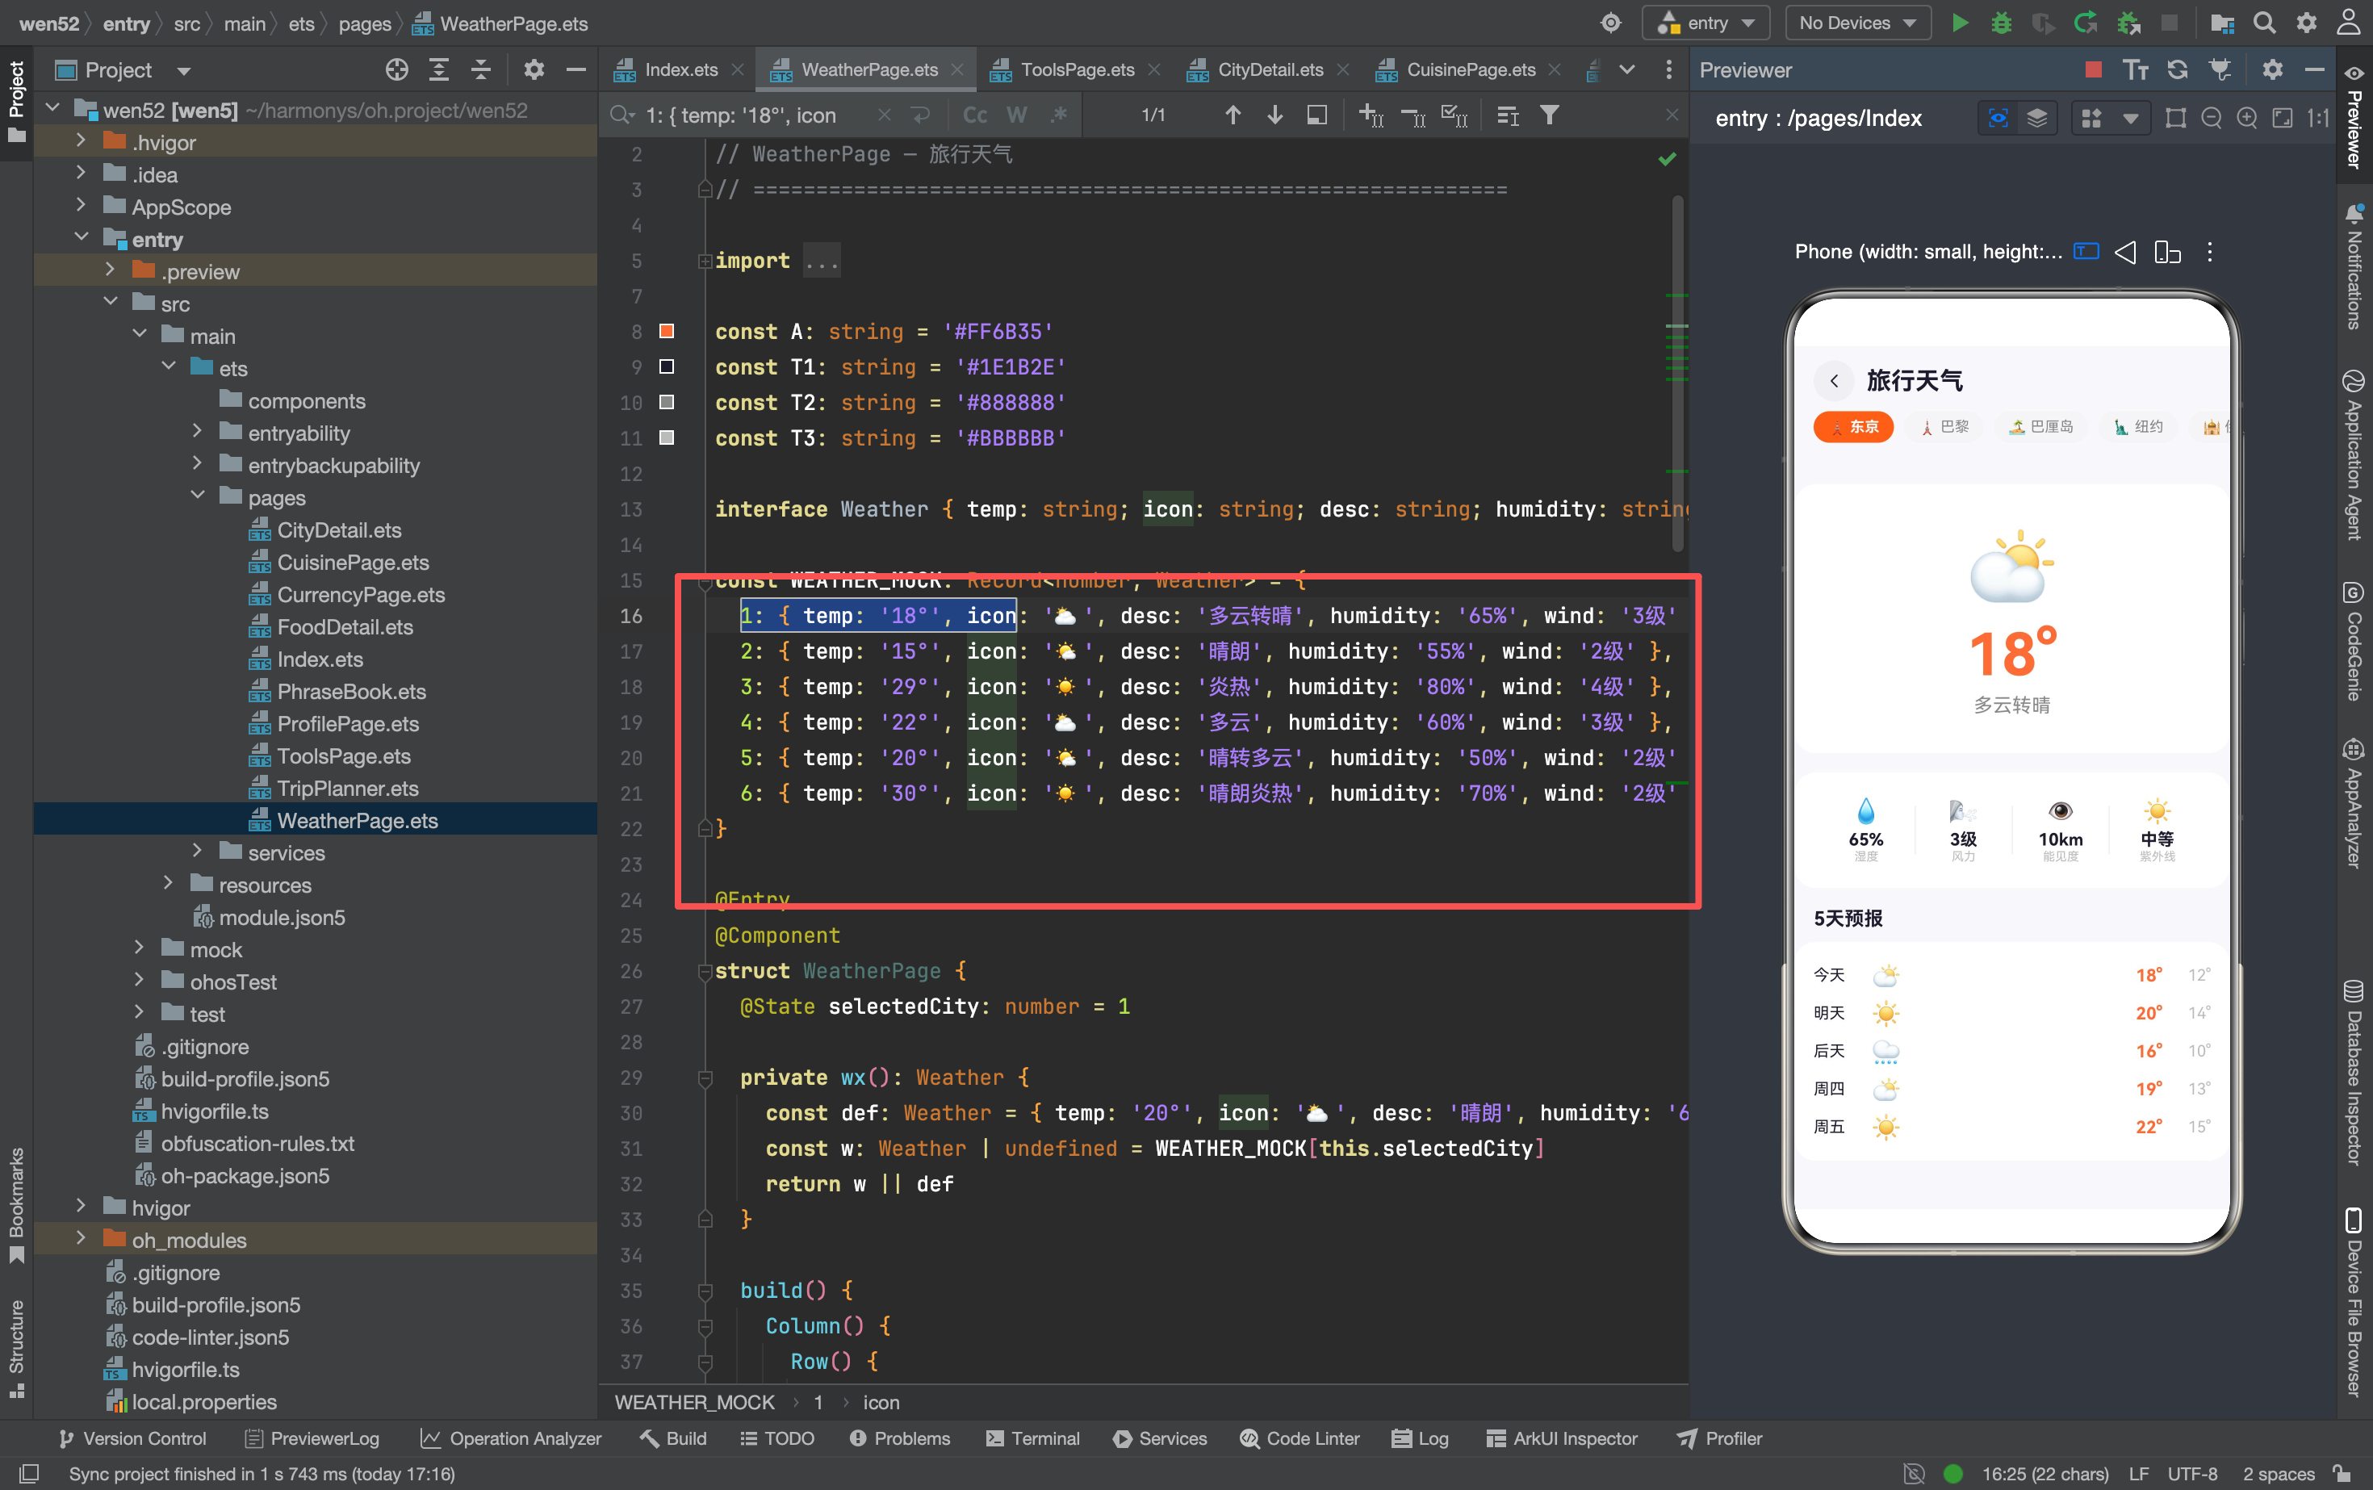
Task: Open the CodeGenie side panel
Action: click(2354, 642)
